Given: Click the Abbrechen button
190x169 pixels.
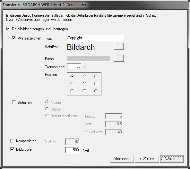Looking at the screenshot, I should coord(122,159).
